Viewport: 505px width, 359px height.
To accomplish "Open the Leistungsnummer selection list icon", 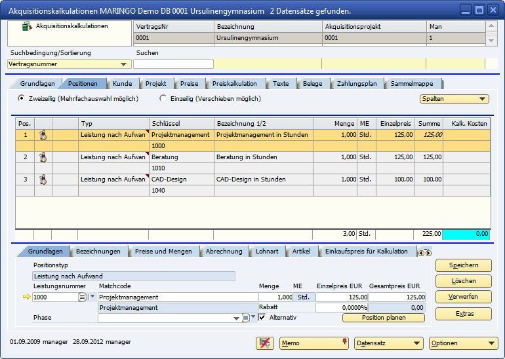I will click(x=83, y=297).
